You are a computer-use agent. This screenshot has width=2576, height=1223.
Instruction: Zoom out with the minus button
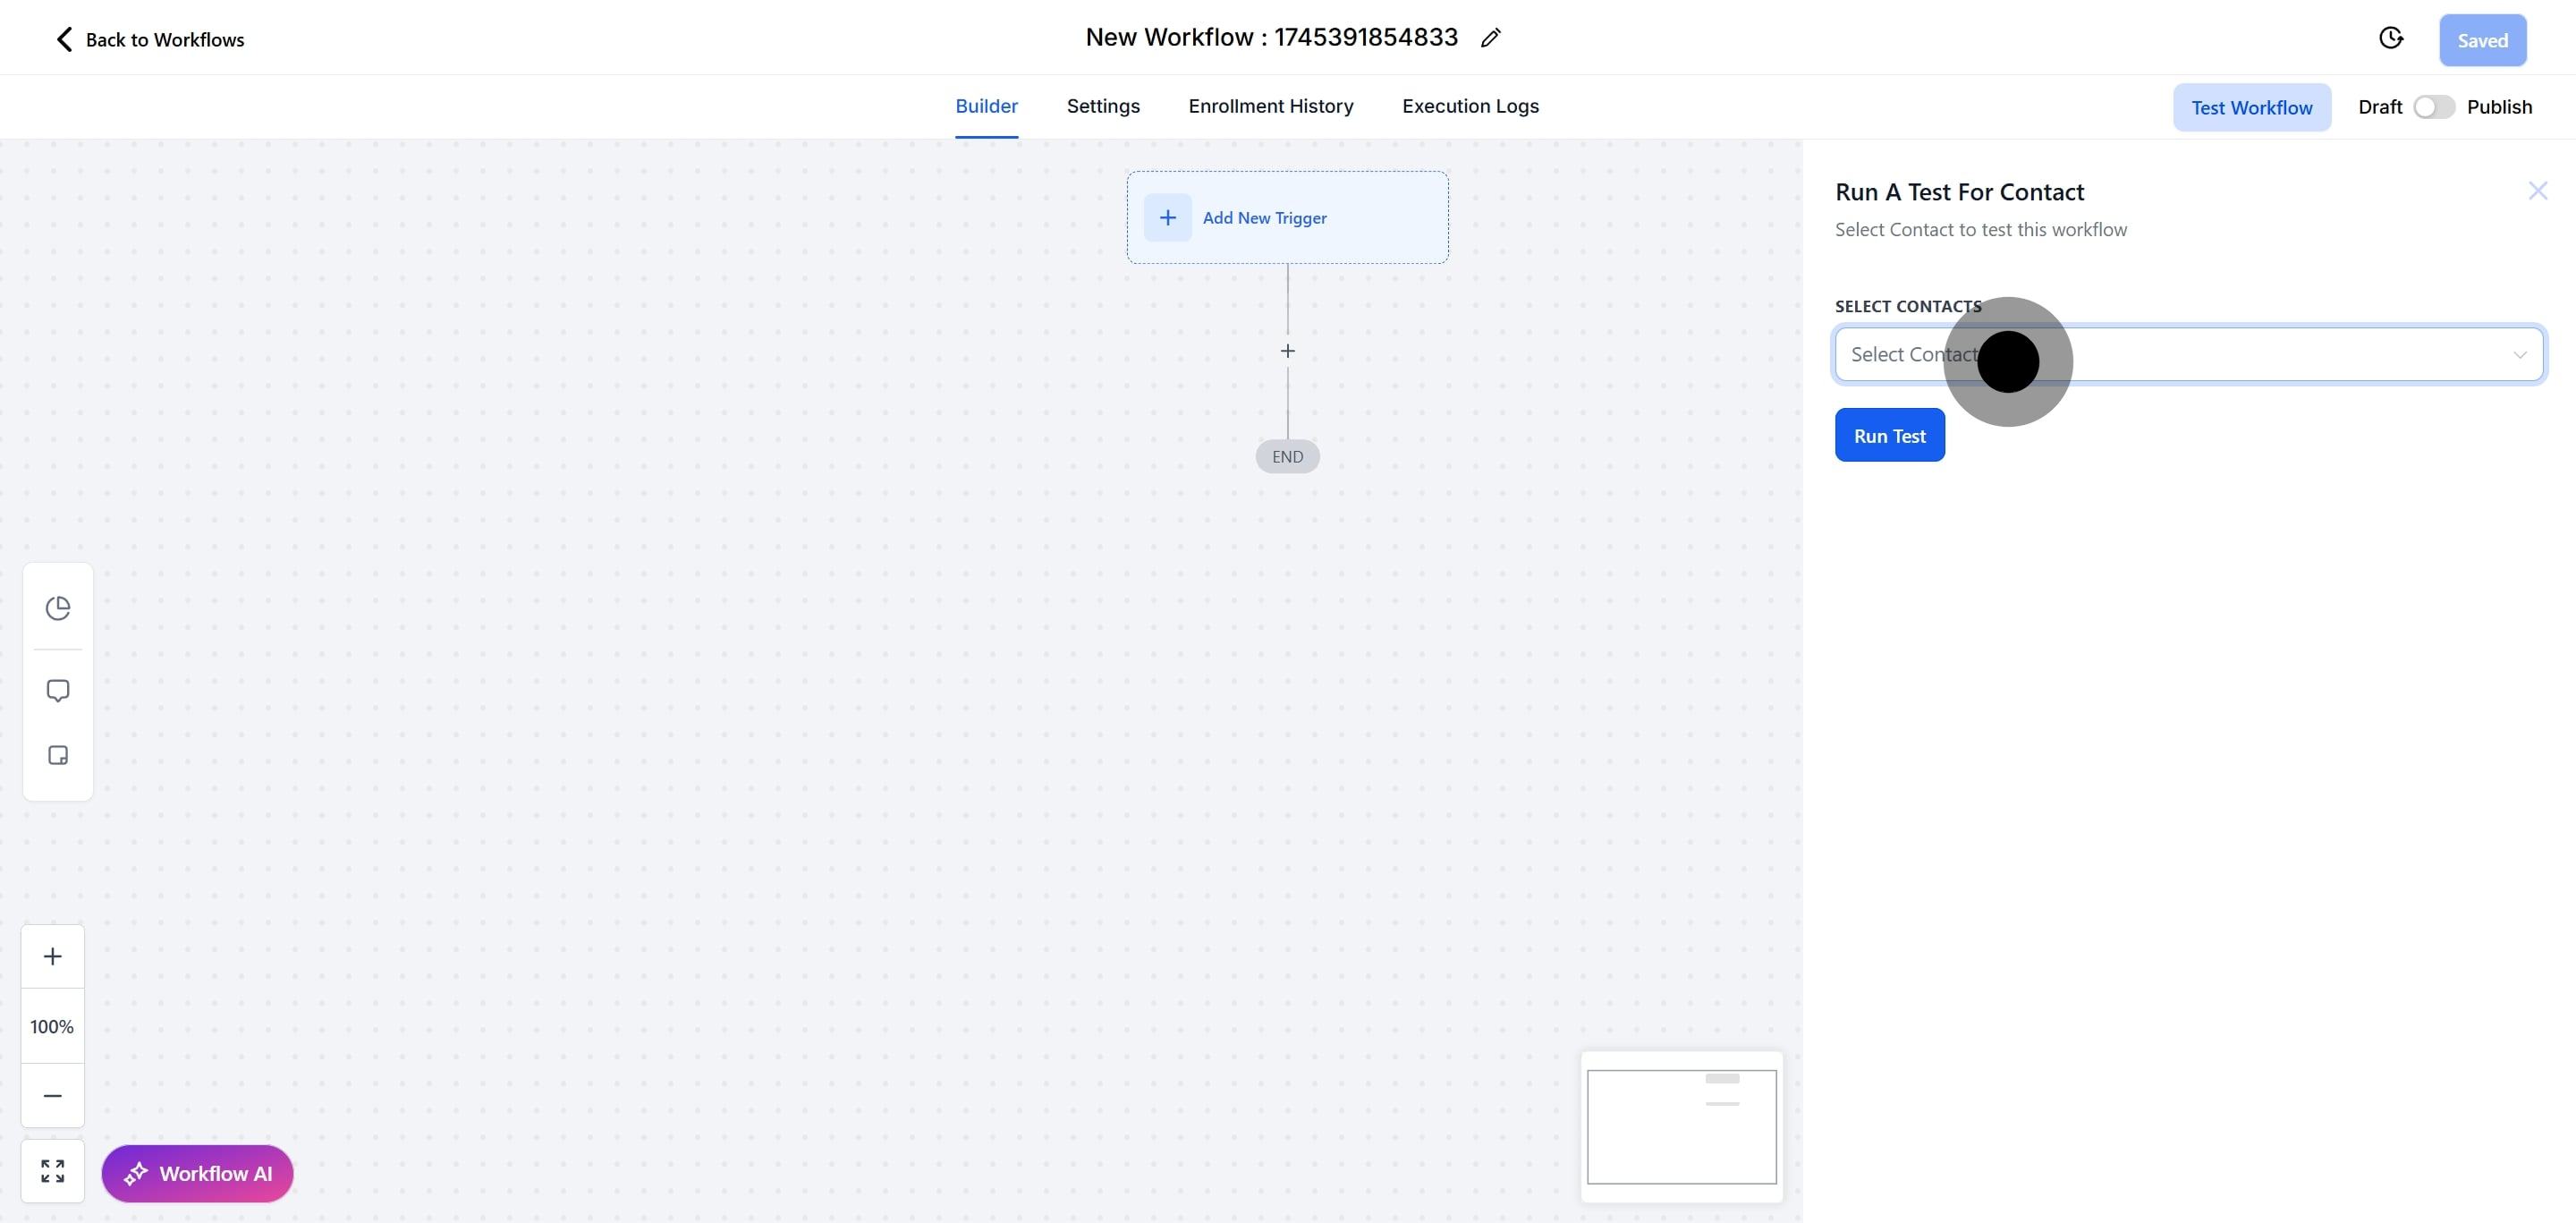click(x=53, y=1095)
